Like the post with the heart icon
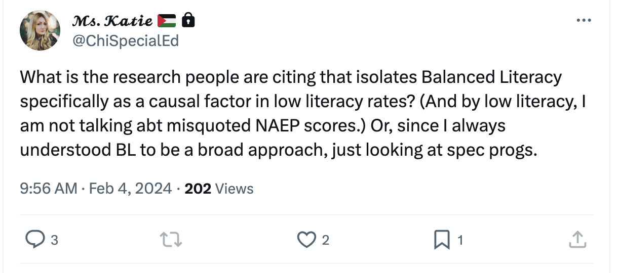Viewport: 618px width, 273px height. [306, 240]
